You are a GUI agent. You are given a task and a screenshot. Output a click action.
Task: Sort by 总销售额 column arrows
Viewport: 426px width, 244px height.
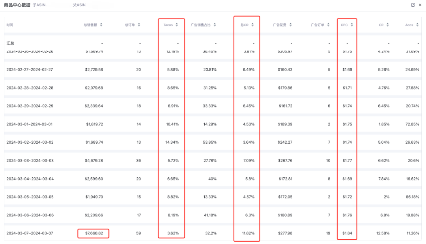pyautogui.click(x=101, y=25)
